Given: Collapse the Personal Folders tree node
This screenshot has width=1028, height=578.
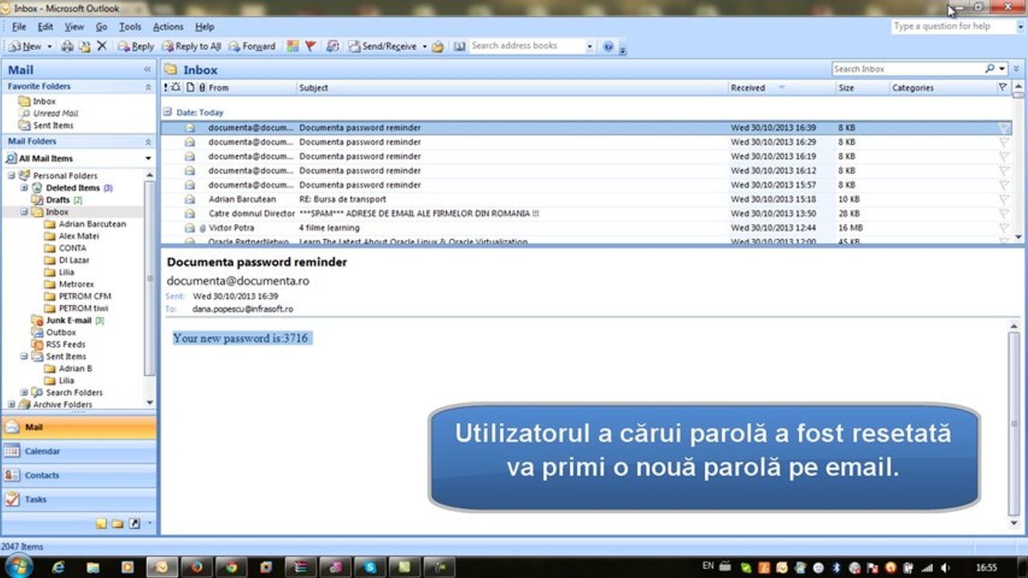Looking at the screenshot, I should pos(11,176).
